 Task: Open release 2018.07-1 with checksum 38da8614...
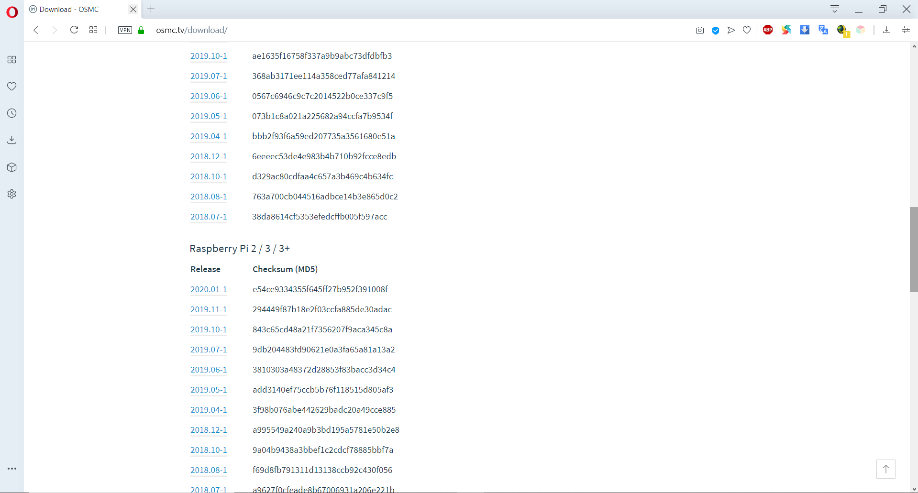point(209,217)
